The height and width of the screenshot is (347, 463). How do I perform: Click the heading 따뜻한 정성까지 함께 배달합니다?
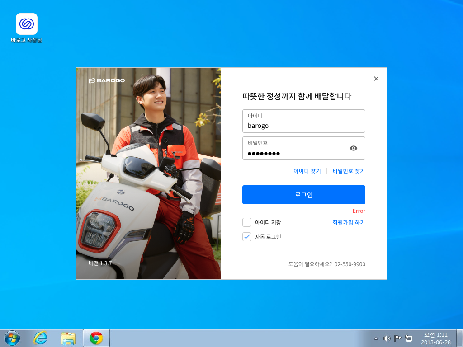pos(297,96)
